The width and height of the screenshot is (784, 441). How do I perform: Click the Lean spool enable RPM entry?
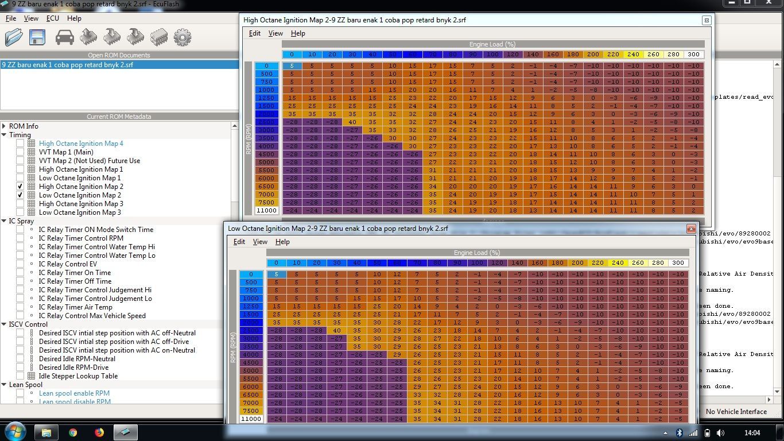pos(74,393)
